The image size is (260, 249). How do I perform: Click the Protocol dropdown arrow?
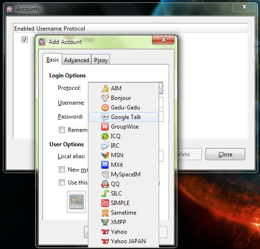[161, 88]
